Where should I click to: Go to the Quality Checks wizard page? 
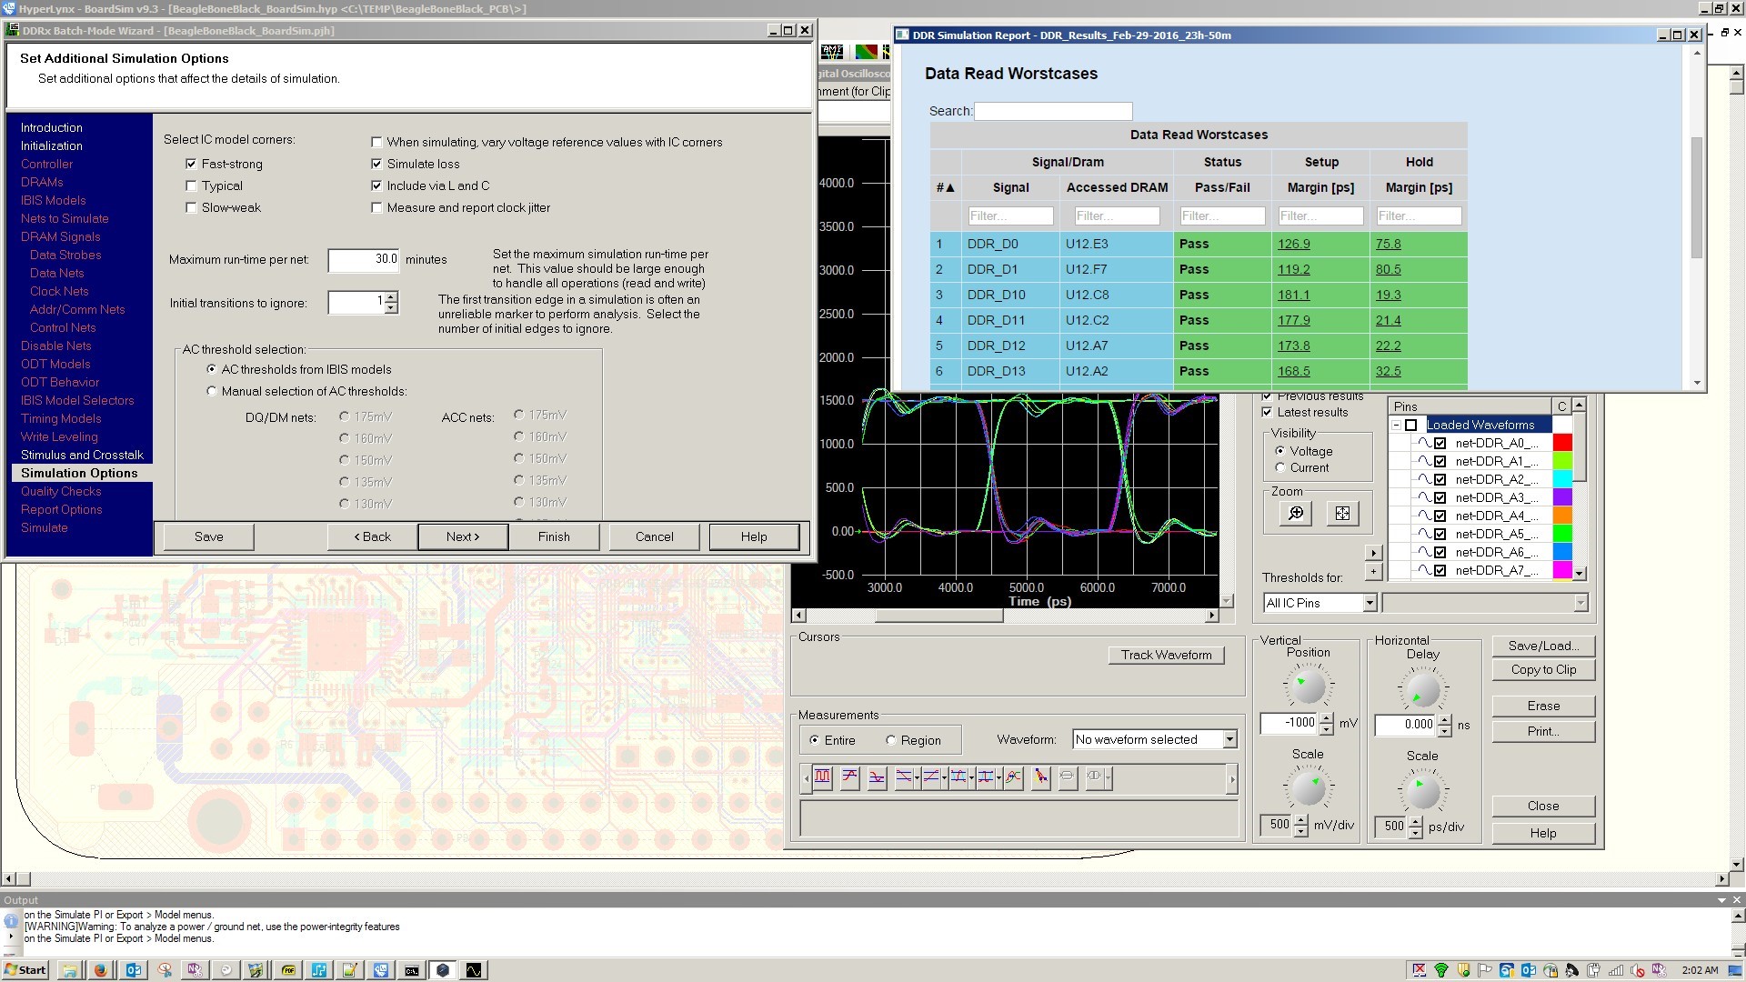click(61, 491)
